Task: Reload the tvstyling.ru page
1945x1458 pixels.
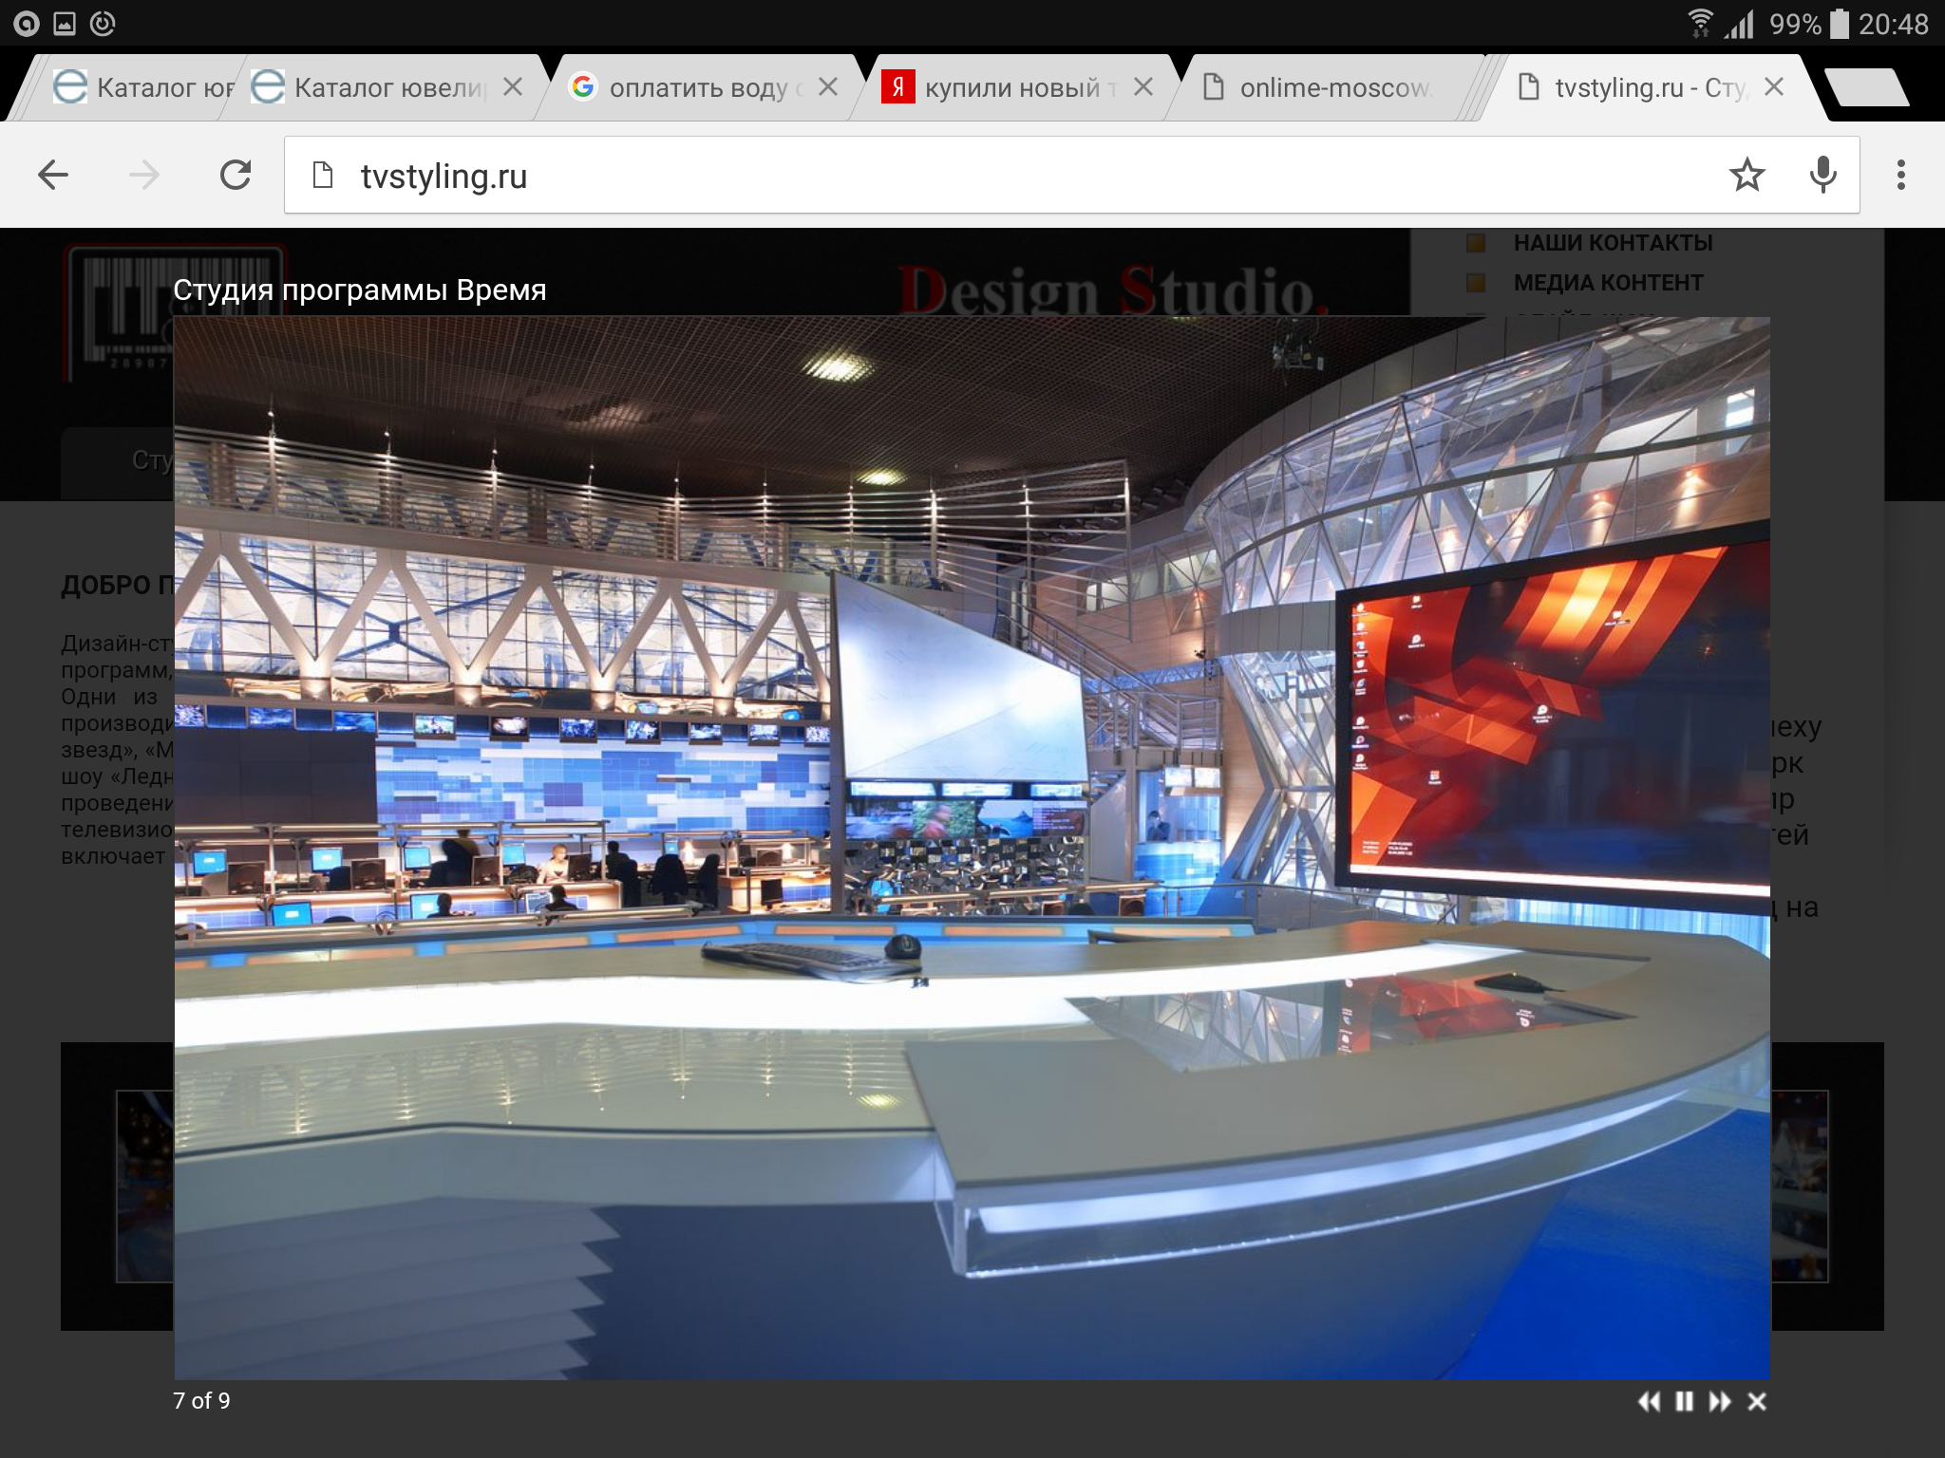Action: (x=236, y=175)
